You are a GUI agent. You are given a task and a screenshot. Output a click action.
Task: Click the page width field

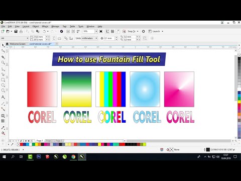(39, 37)
